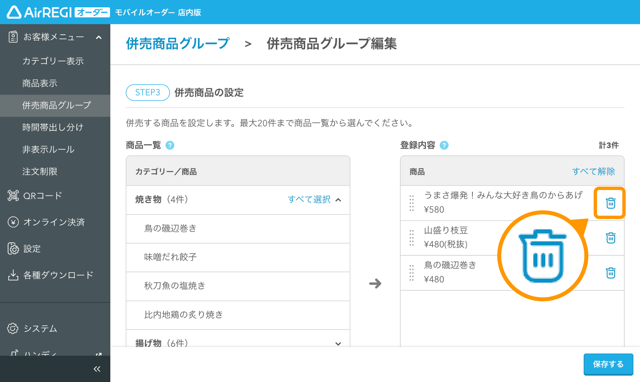This screenshot has width=640, height=382.
Task: Click drag handle of 鳥のからあげ row
Action: coord(412,203)
